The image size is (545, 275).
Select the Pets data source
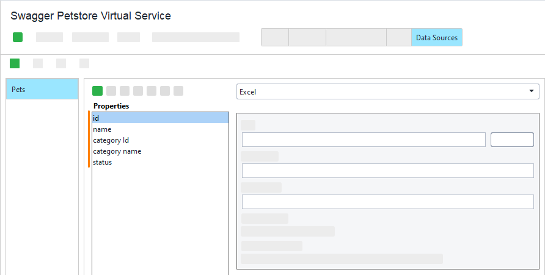(x=42, y=90)
